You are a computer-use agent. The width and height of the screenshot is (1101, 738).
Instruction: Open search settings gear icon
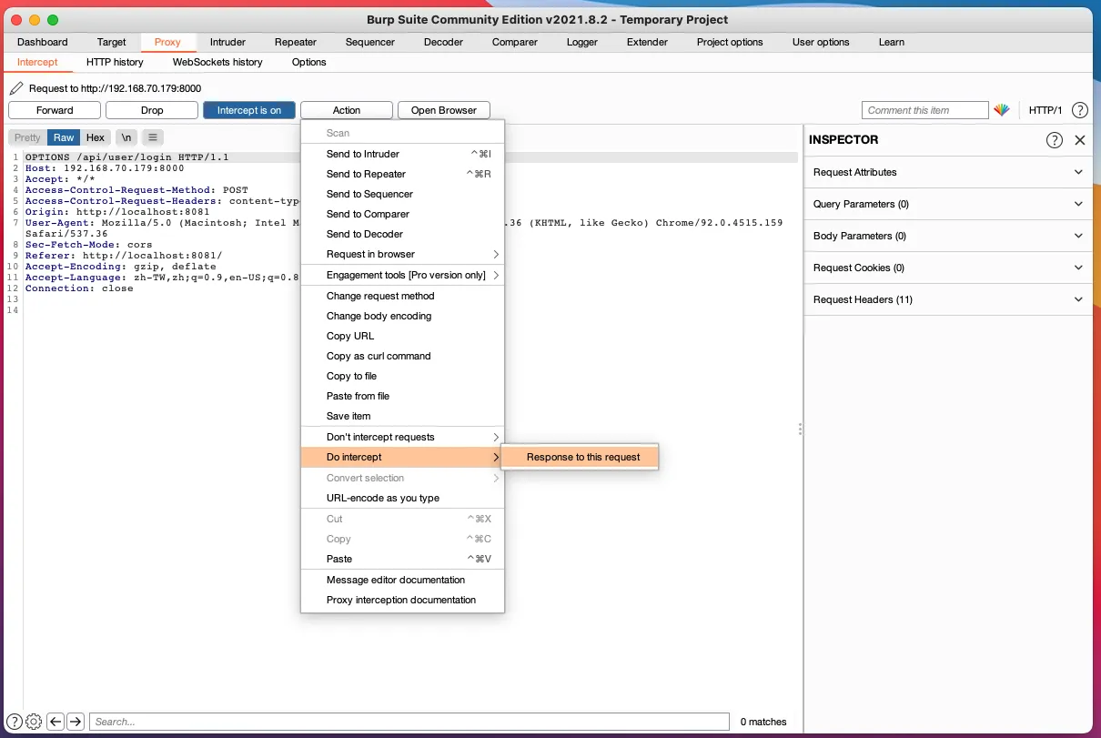tap(34, 722)
